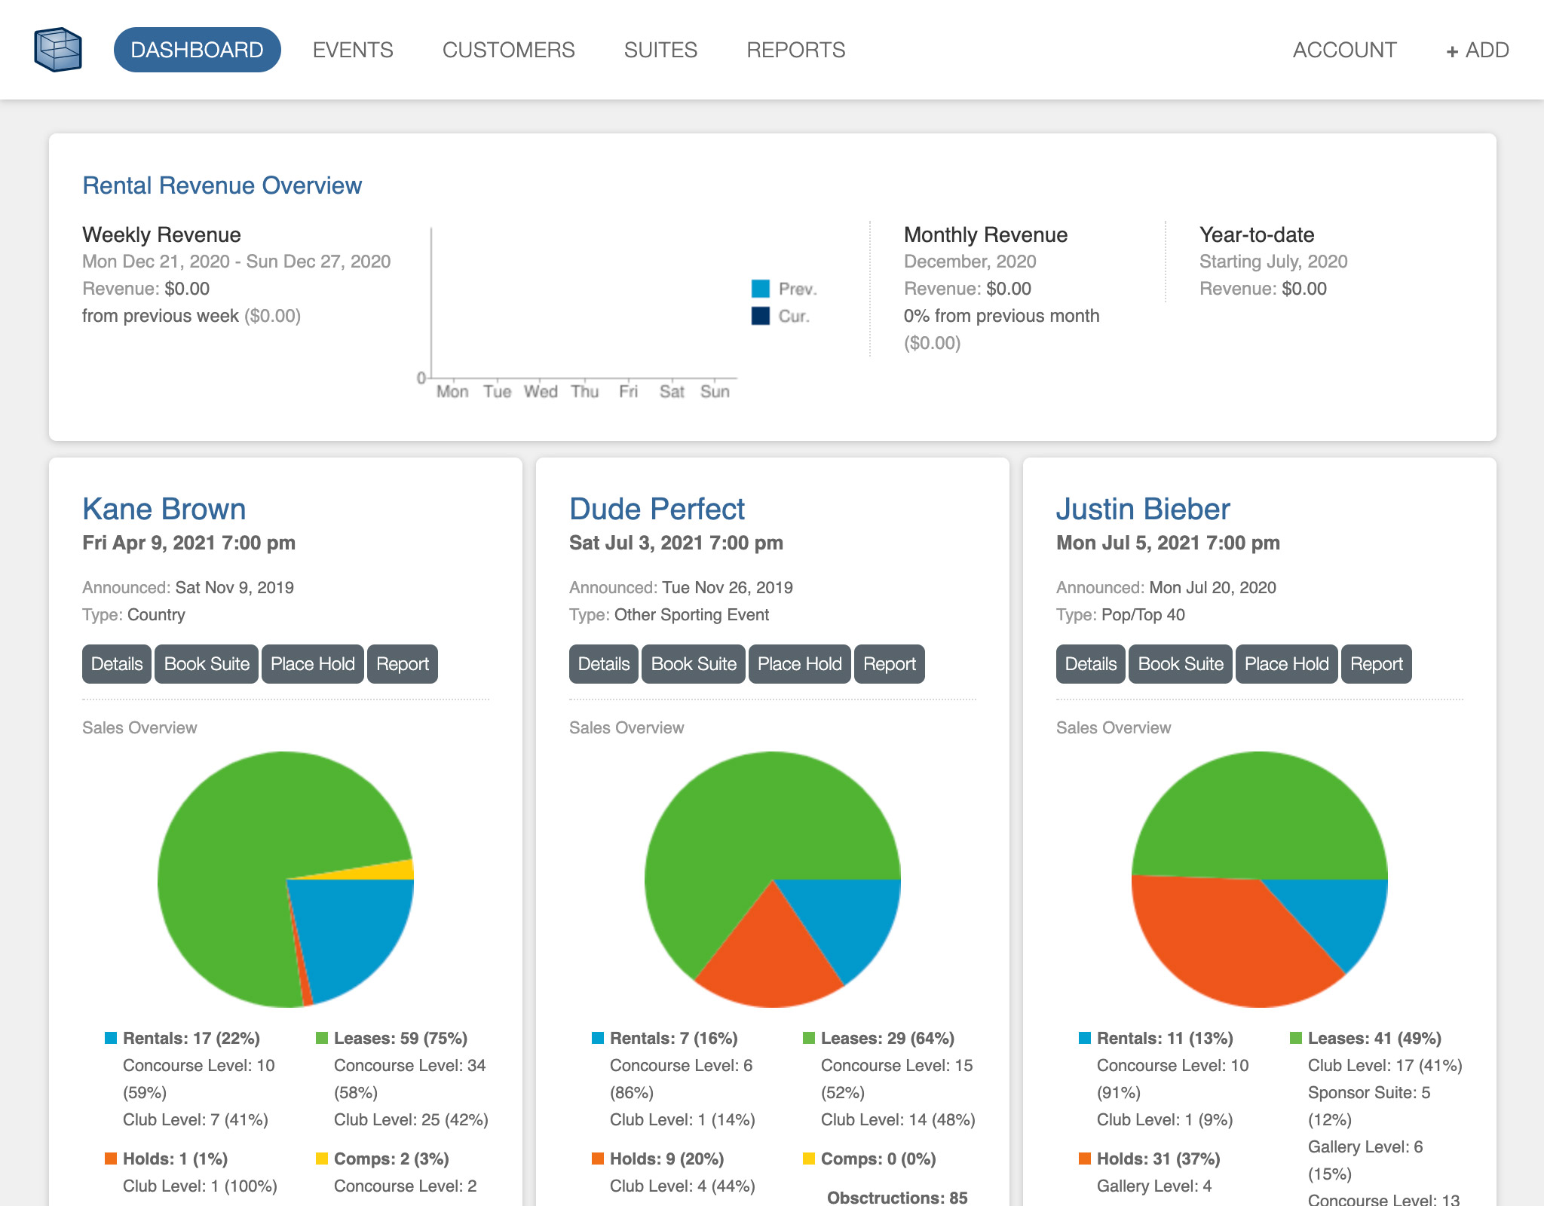Open the Dashboard tab
The image size is (1544, 1206).
[198, 50]
